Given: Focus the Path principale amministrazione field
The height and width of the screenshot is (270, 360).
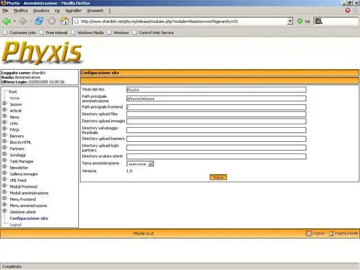Looking at the screenshot, I should (216, 98).
